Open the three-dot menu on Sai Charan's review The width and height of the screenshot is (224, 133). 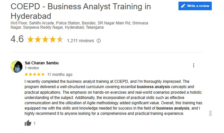tap(194, 65)
